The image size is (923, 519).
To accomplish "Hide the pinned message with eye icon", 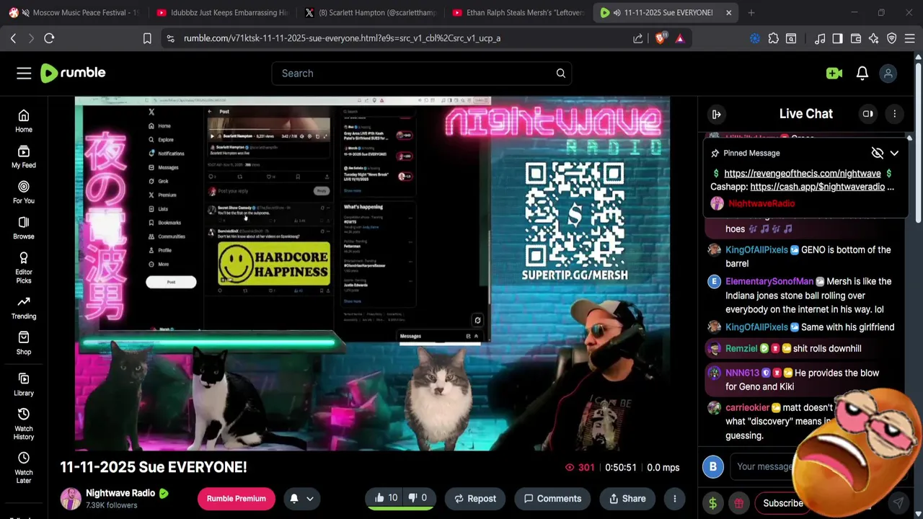I will pyautogui.click(x=877, y=153).
